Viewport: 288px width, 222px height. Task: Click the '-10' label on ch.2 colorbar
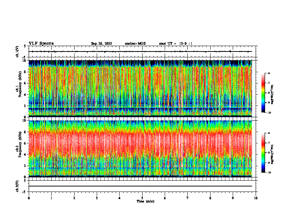coord(269,173)
